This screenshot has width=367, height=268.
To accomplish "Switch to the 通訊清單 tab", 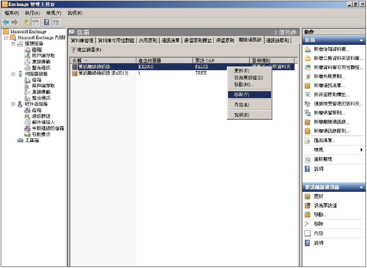I will [x=171, y=41].
